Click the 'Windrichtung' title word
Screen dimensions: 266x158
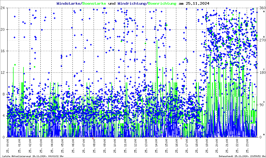click(132, 3)
